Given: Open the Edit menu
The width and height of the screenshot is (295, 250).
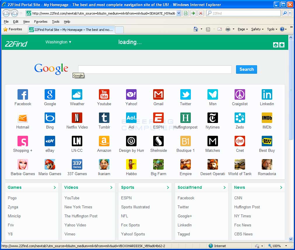Looking at the screenshot, I should tap(16, 22).
